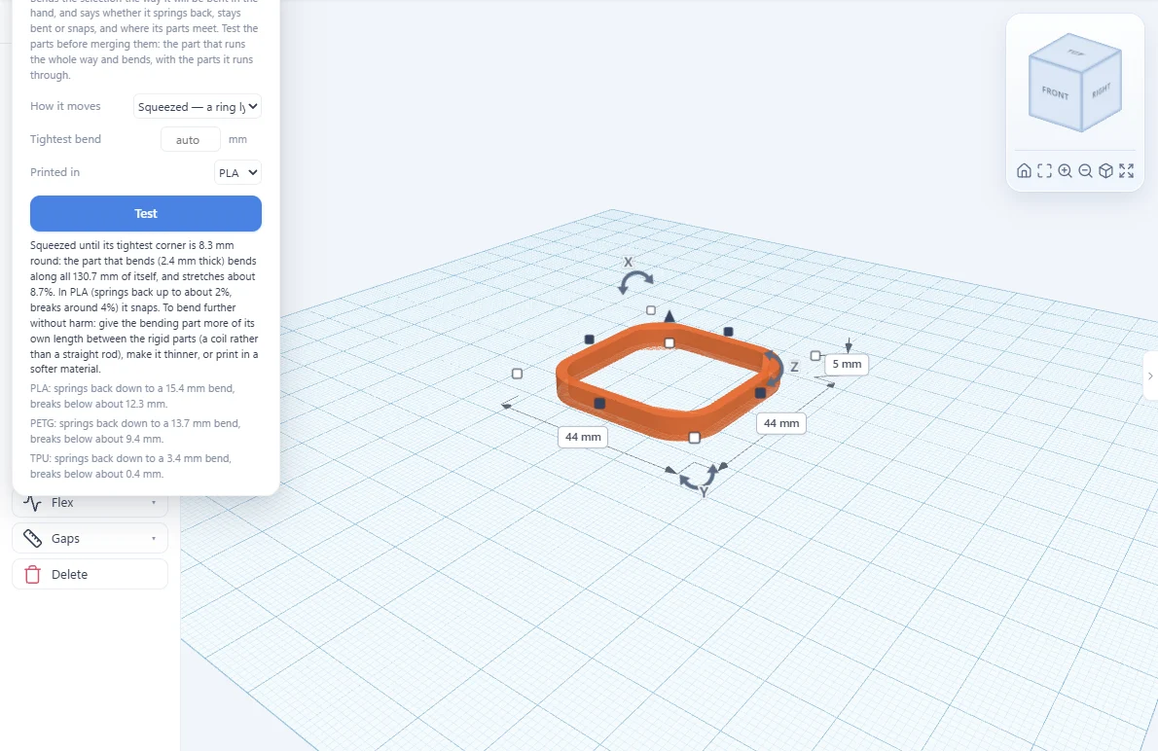Zoom in with the plus magnifier icon

click(x=1065, y=170)
